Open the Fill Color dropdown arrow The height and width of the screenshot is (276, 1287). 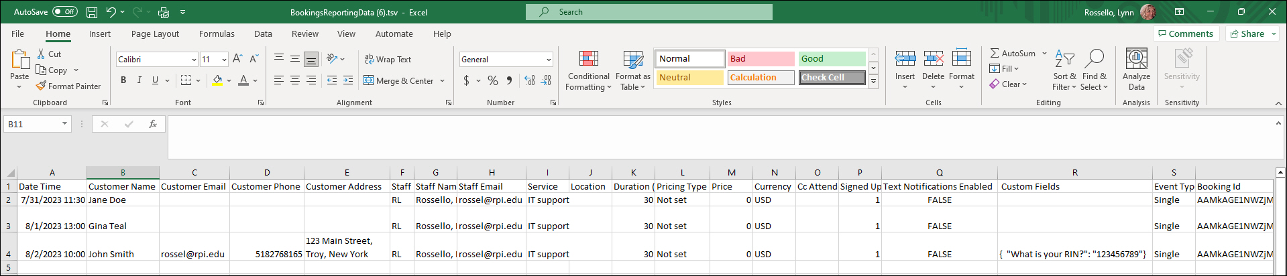coord(229,80)
